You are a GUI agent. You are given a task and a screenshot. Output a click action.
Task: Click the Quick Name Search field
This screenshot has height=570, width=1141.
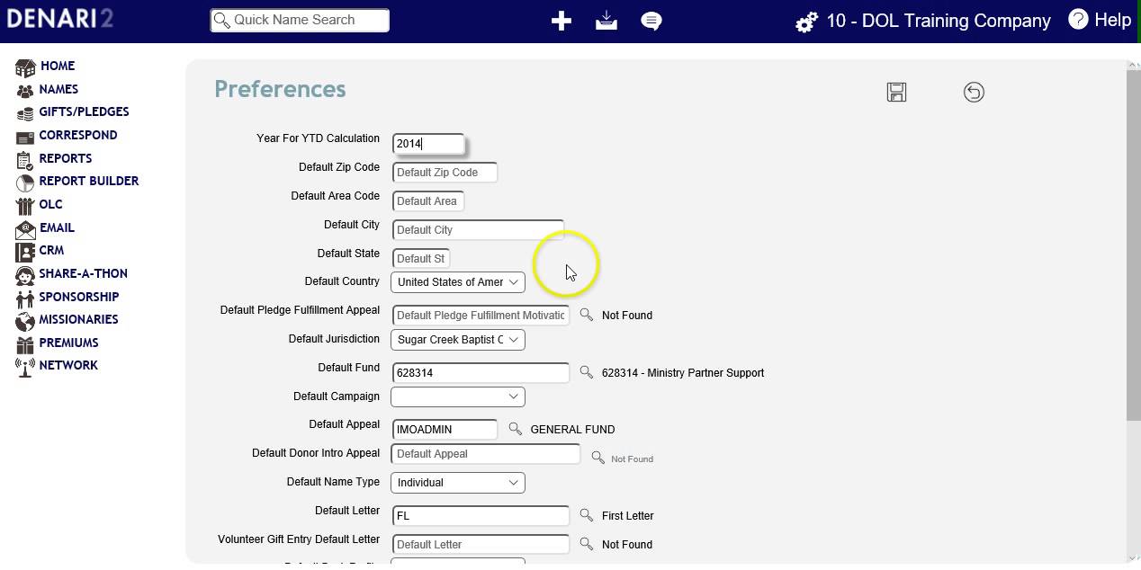coord(300,20)
